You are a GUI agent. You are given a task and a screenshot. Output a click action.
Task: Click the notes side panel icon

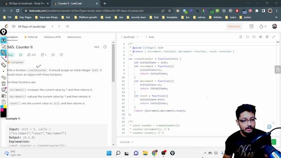[277, 69]
